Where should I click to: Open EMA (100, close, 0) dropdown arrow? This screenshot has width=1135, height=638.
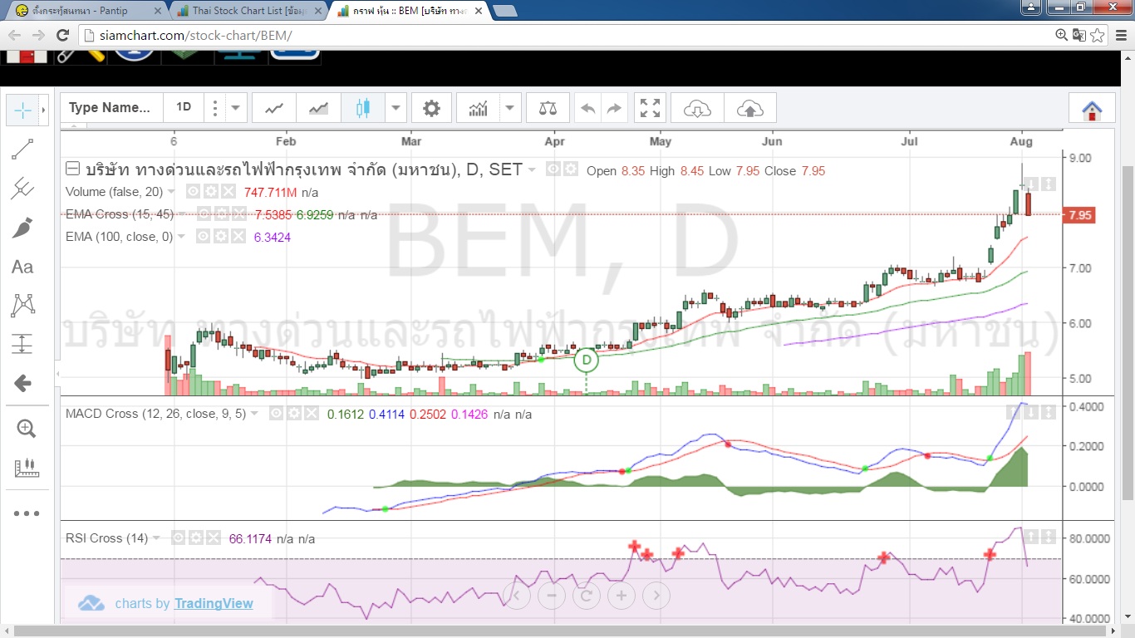point(182,237)
